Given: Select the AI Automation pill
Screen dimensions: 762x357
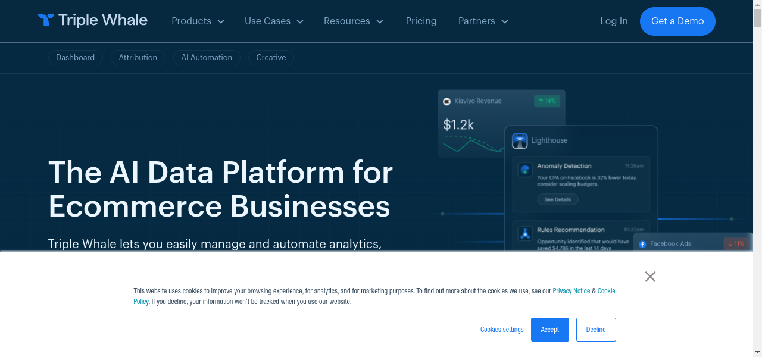Looking at the screenshot, I should coord(207,58).
